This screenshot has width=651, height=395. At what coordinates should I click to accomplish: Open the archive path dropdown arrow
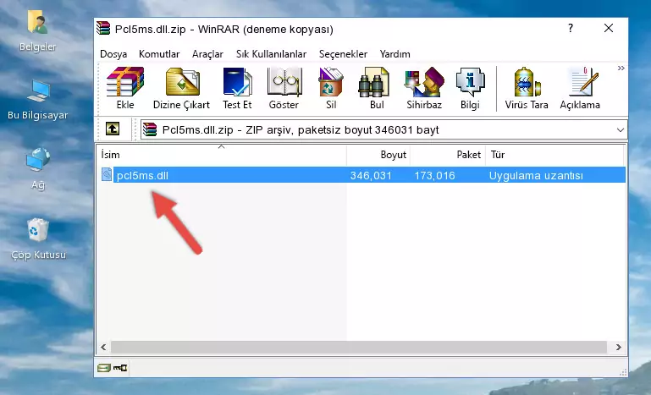pyautogui.click(x=621, y=130)
